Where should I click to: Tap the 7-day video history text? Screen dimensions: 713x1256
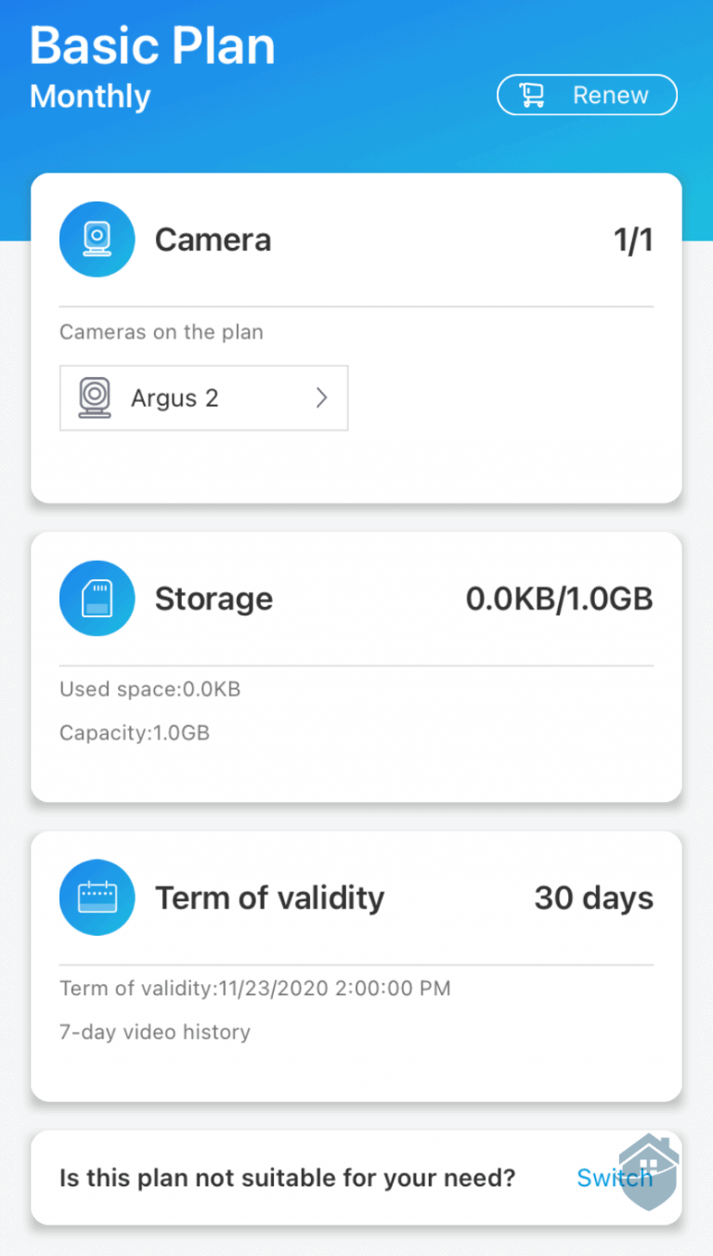[x=154, y=1031]
